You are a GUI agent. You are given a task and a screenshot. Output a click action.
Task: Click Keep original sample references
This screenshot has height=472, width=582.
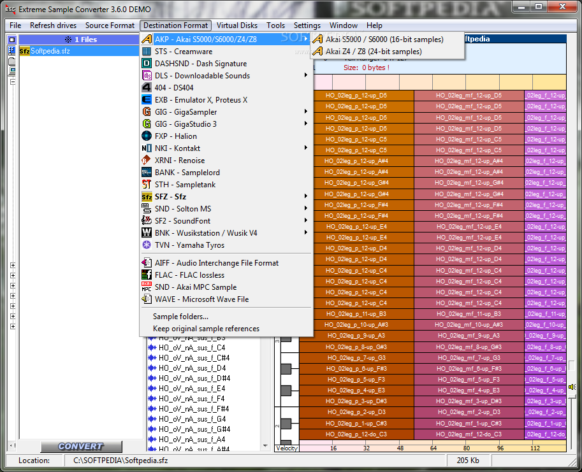(206, 329)
